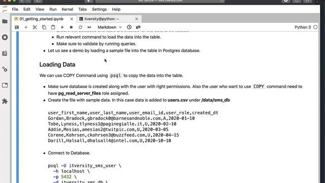Click the Tobe,Lyness data row
Screen dimensions: 325x183
click(112, 124)
